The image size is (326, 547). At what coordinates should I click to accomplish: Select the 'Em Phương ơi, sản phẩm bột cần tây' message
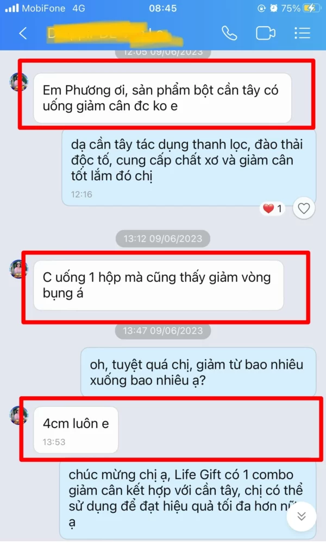coord(162,98)
